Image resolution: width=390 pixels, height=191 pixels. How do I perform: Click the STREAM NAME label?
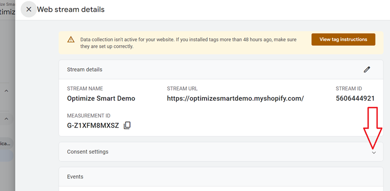tap(85, 89)
